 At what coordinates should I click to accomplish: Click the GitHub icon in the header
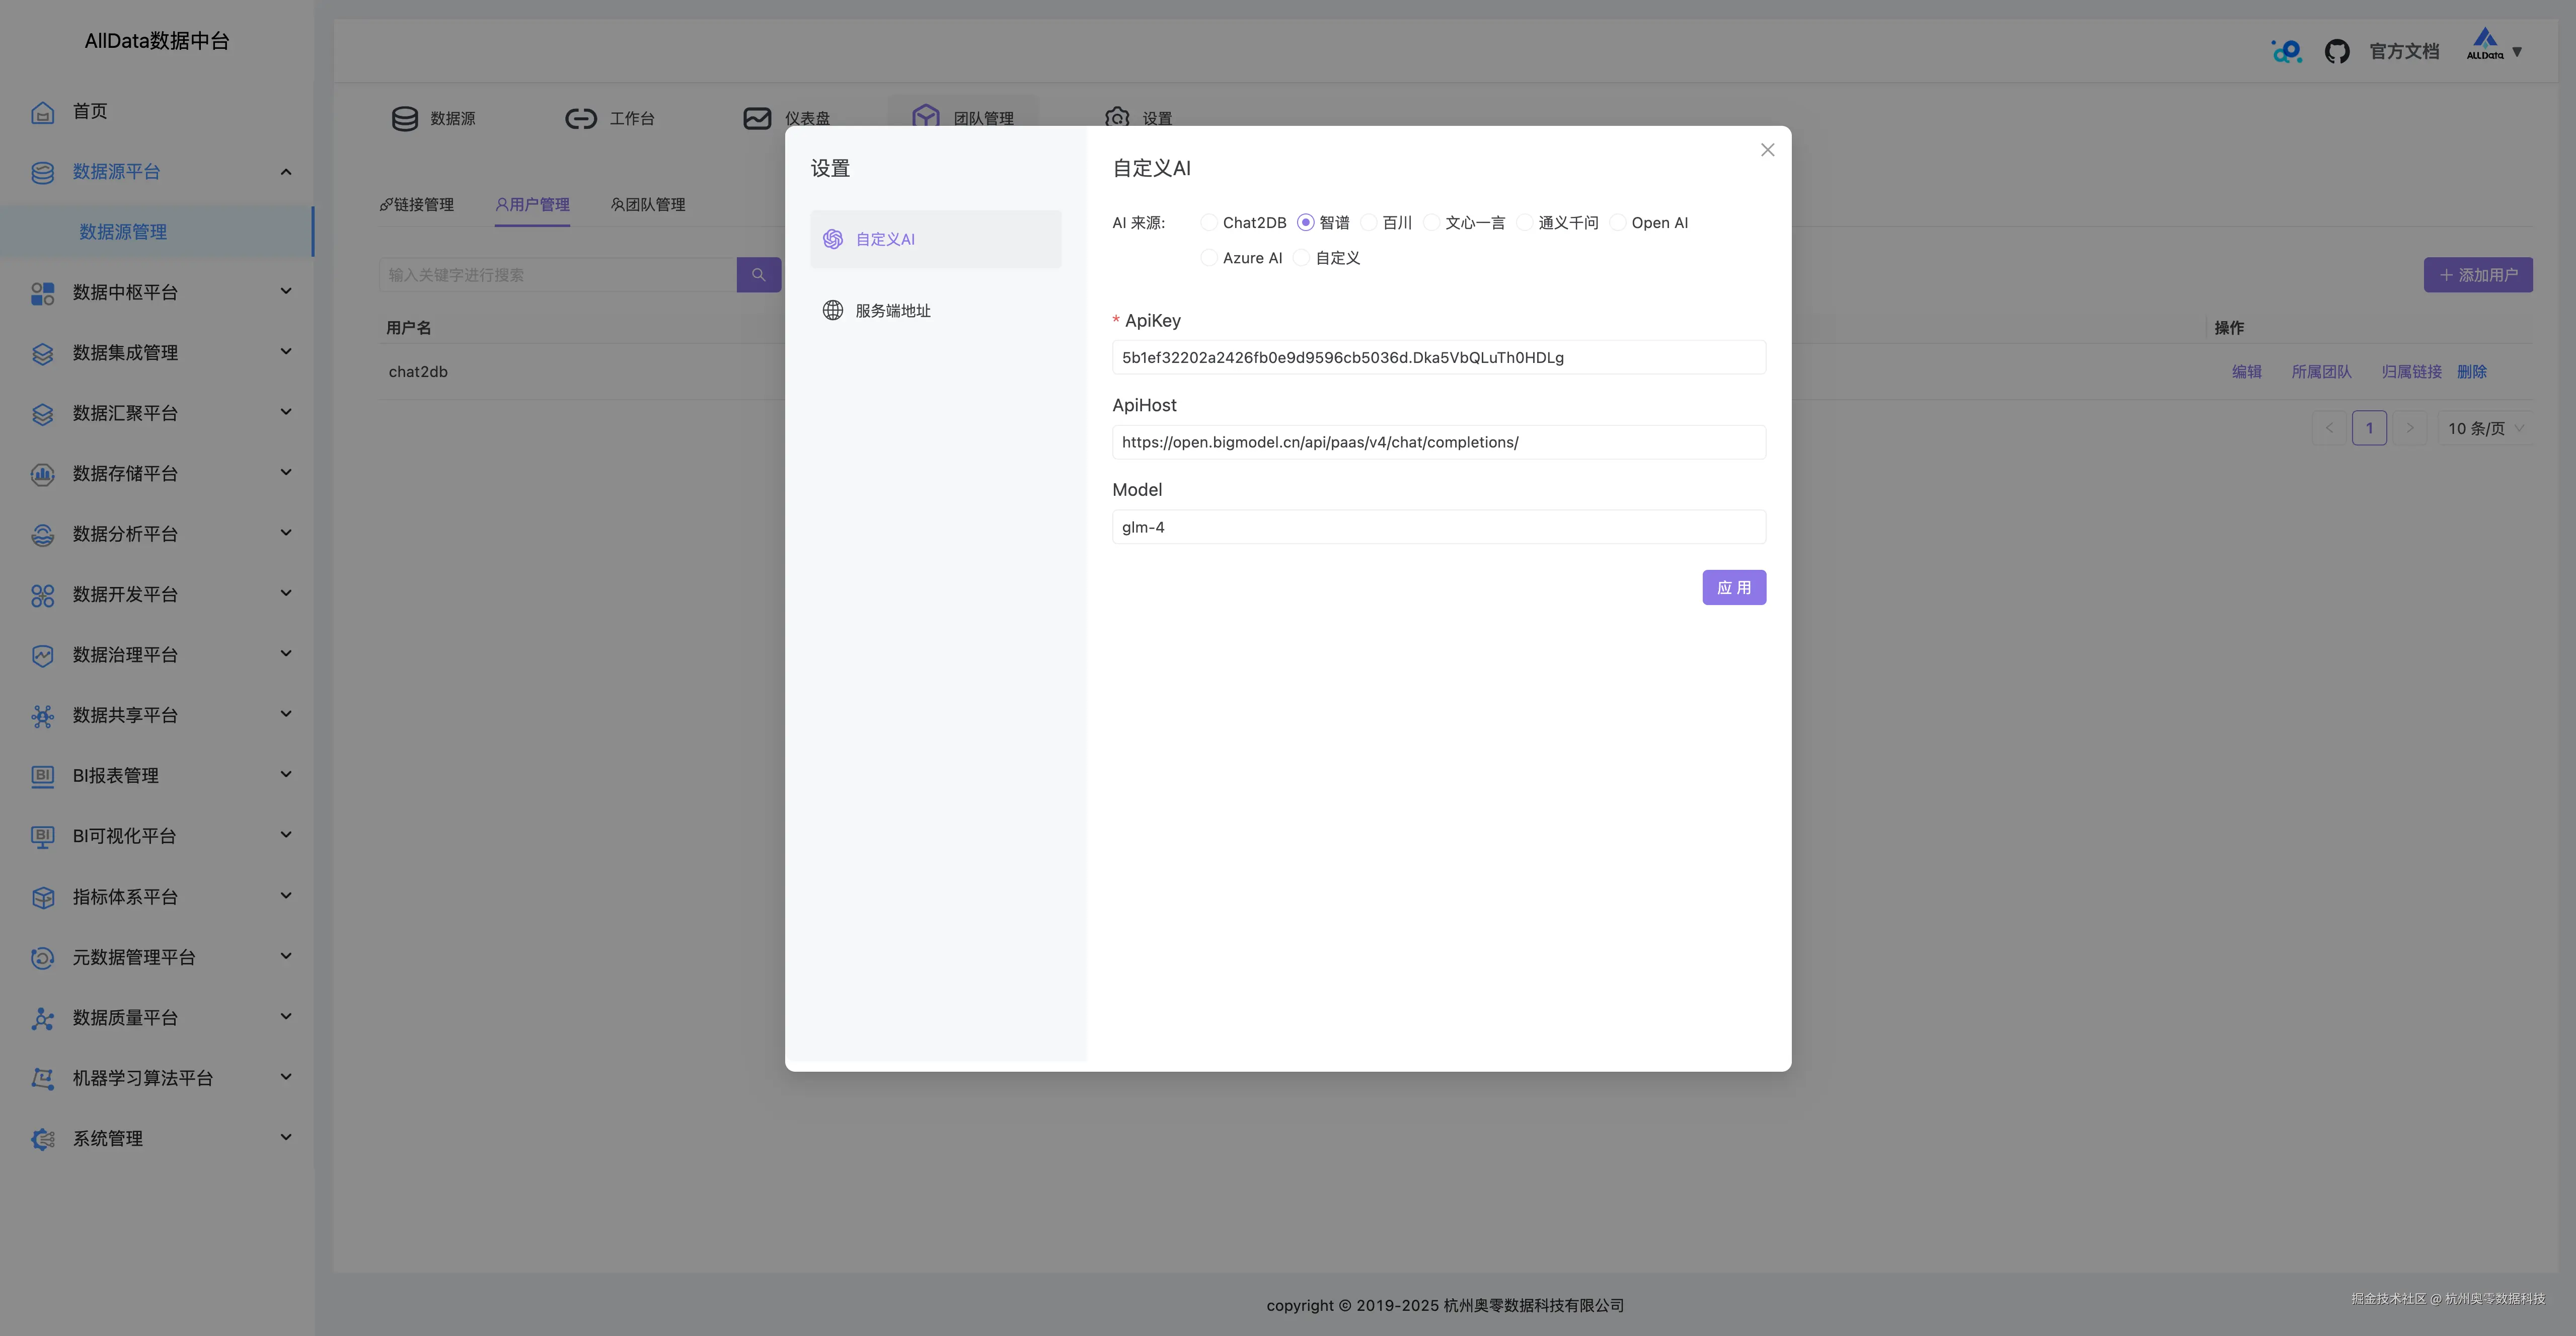pos(2336,51)
